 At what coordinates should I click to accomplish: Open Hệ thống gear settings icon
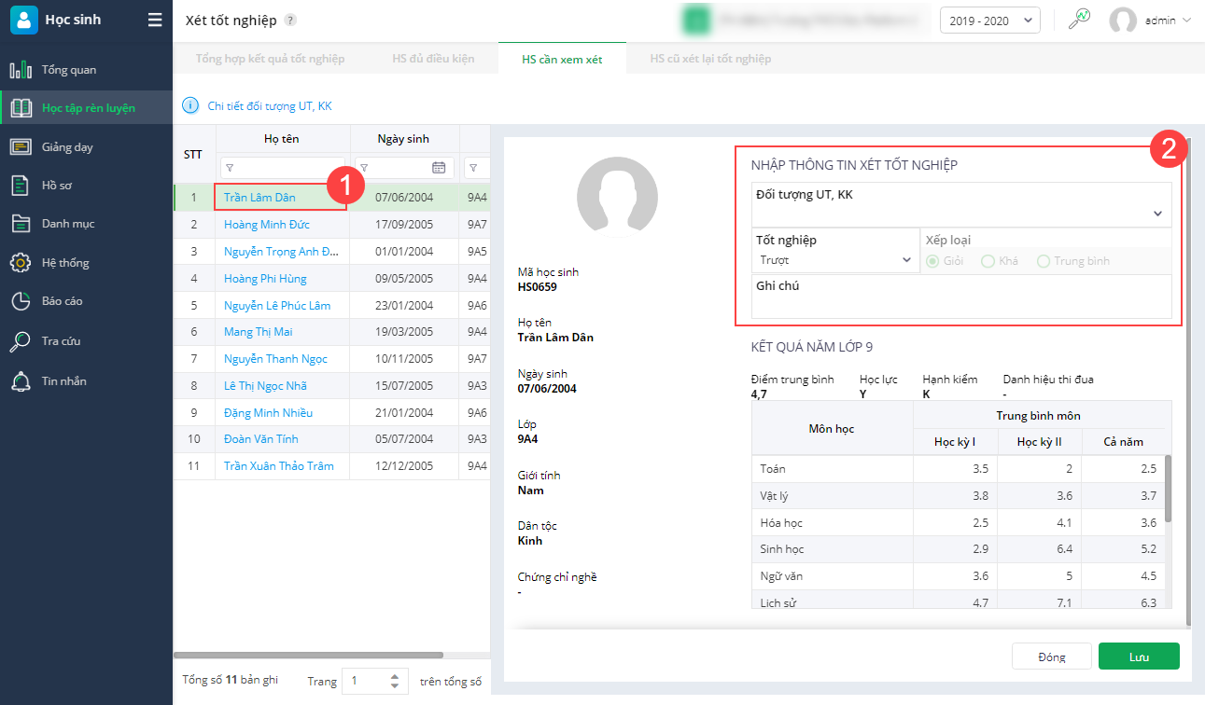pos(21,263)
